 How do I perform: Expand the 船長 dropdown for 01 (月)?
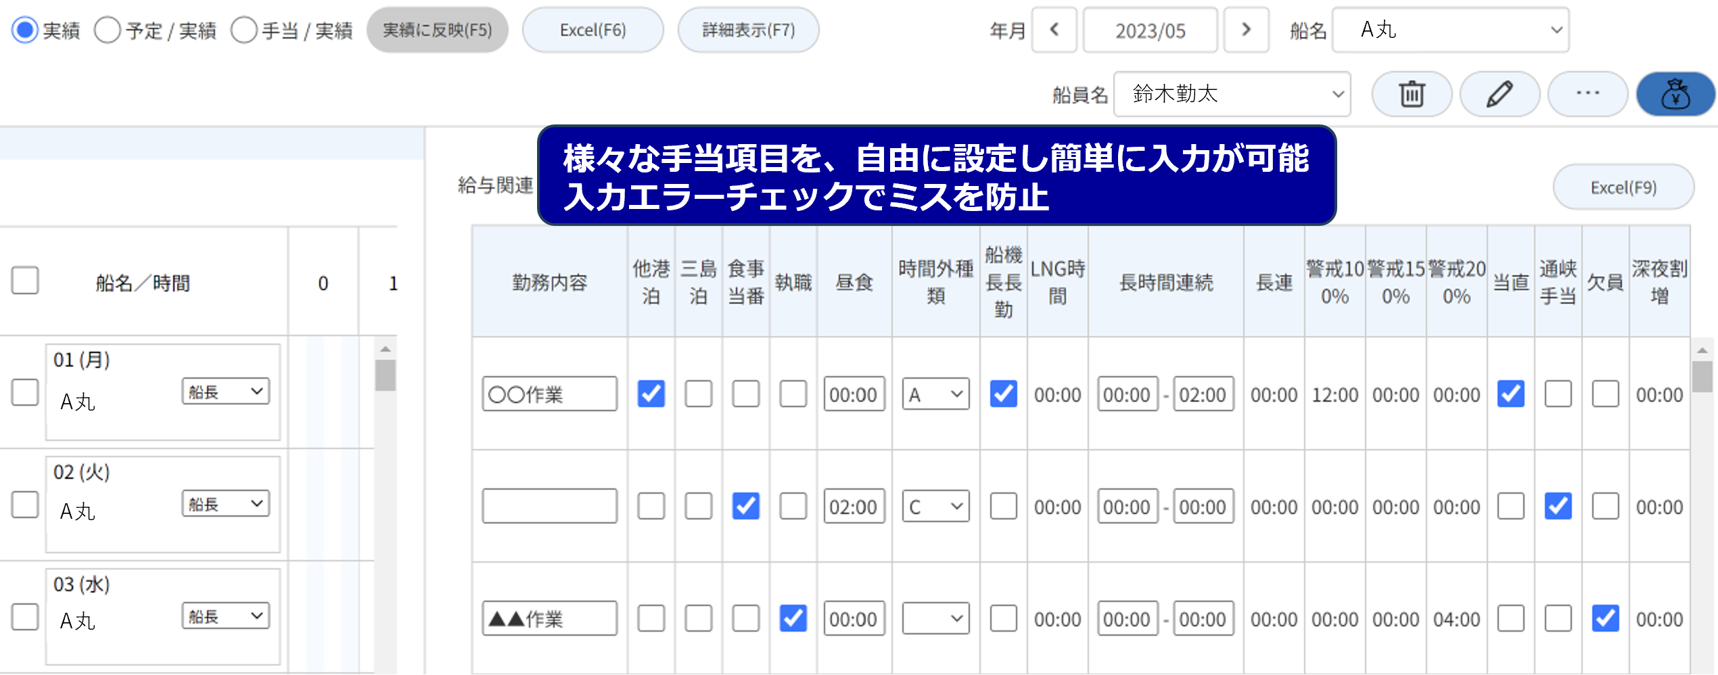225,391
